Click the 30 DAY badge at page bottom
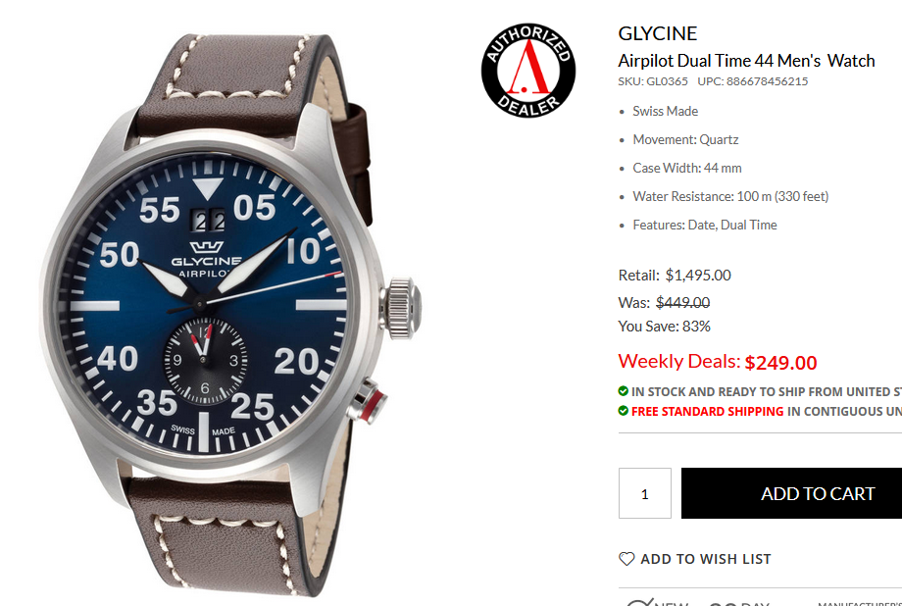The height and width of the screenshot is (606, 902). (739, 603)
